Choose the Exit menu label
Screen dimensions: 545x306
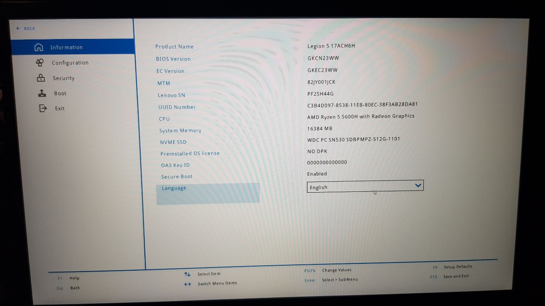click(60, 109)
